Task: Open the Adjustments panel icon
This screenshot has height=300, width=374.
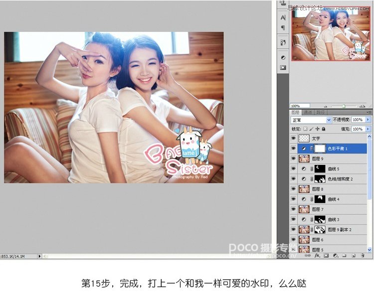Action: point(283,58)
